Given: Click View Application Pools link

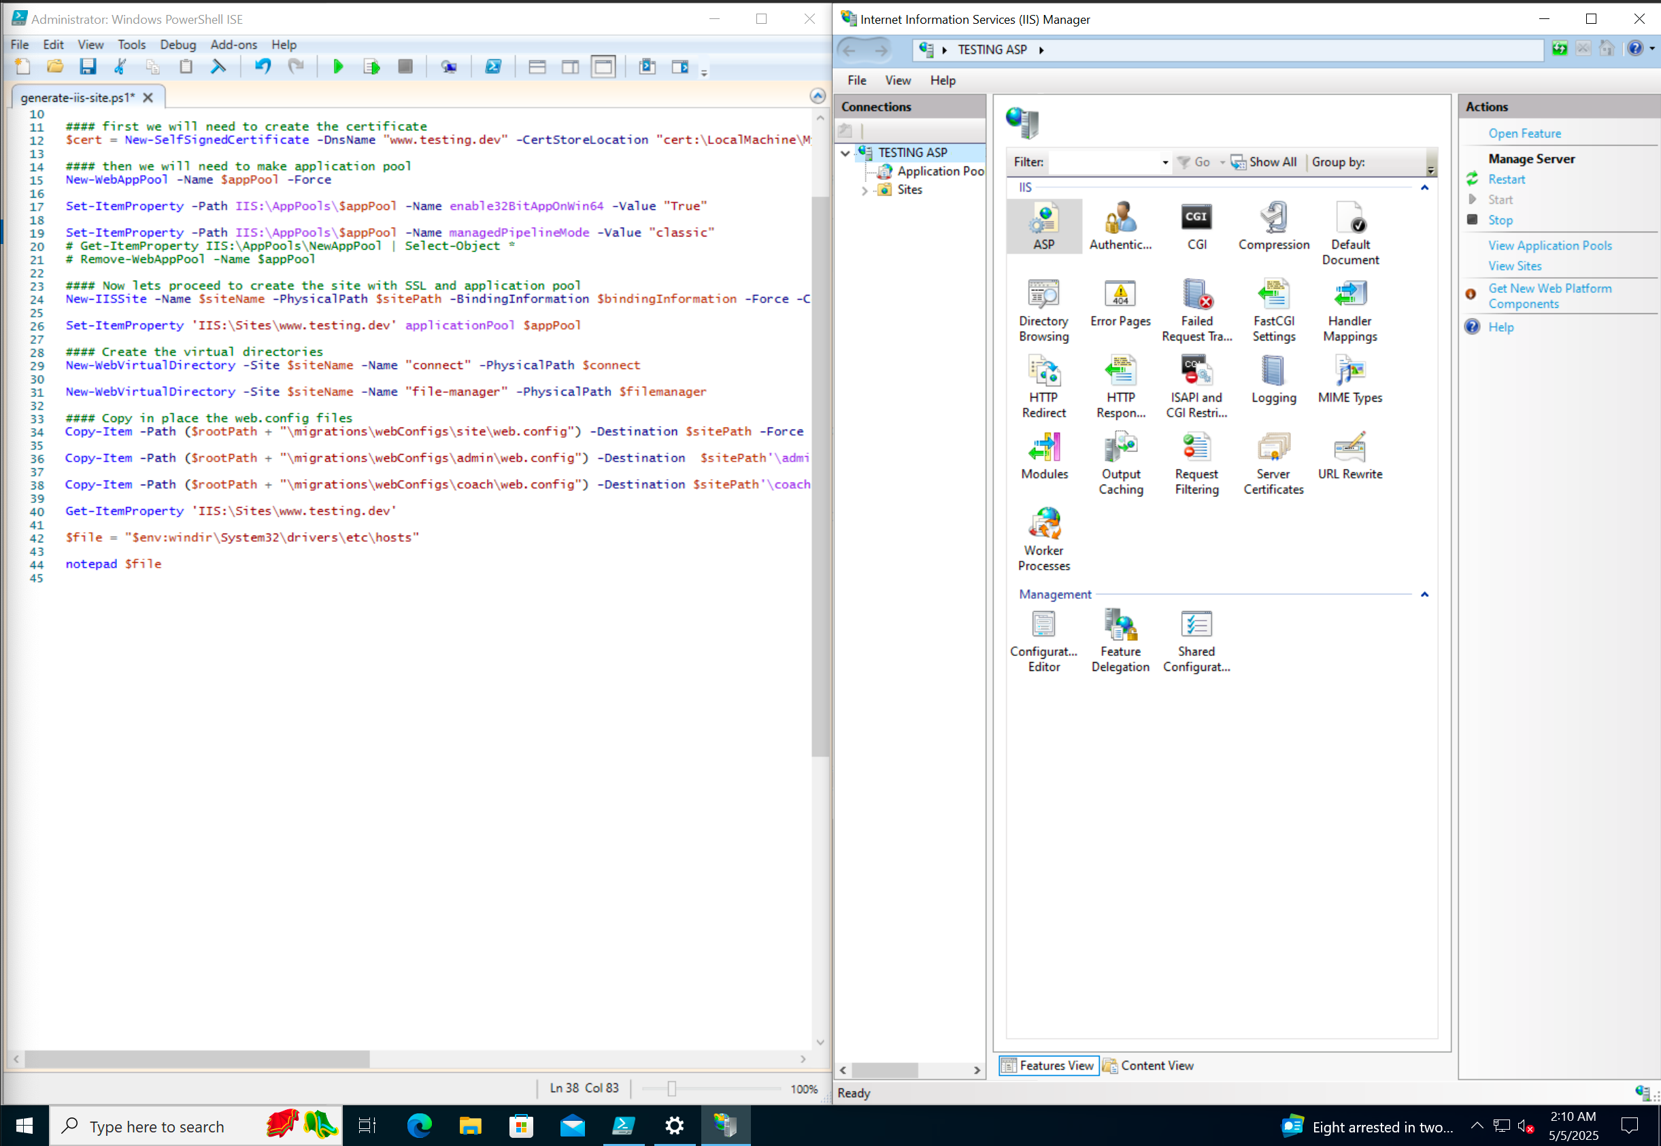Looking at the screenshot, I should (x=1549, y=245).
